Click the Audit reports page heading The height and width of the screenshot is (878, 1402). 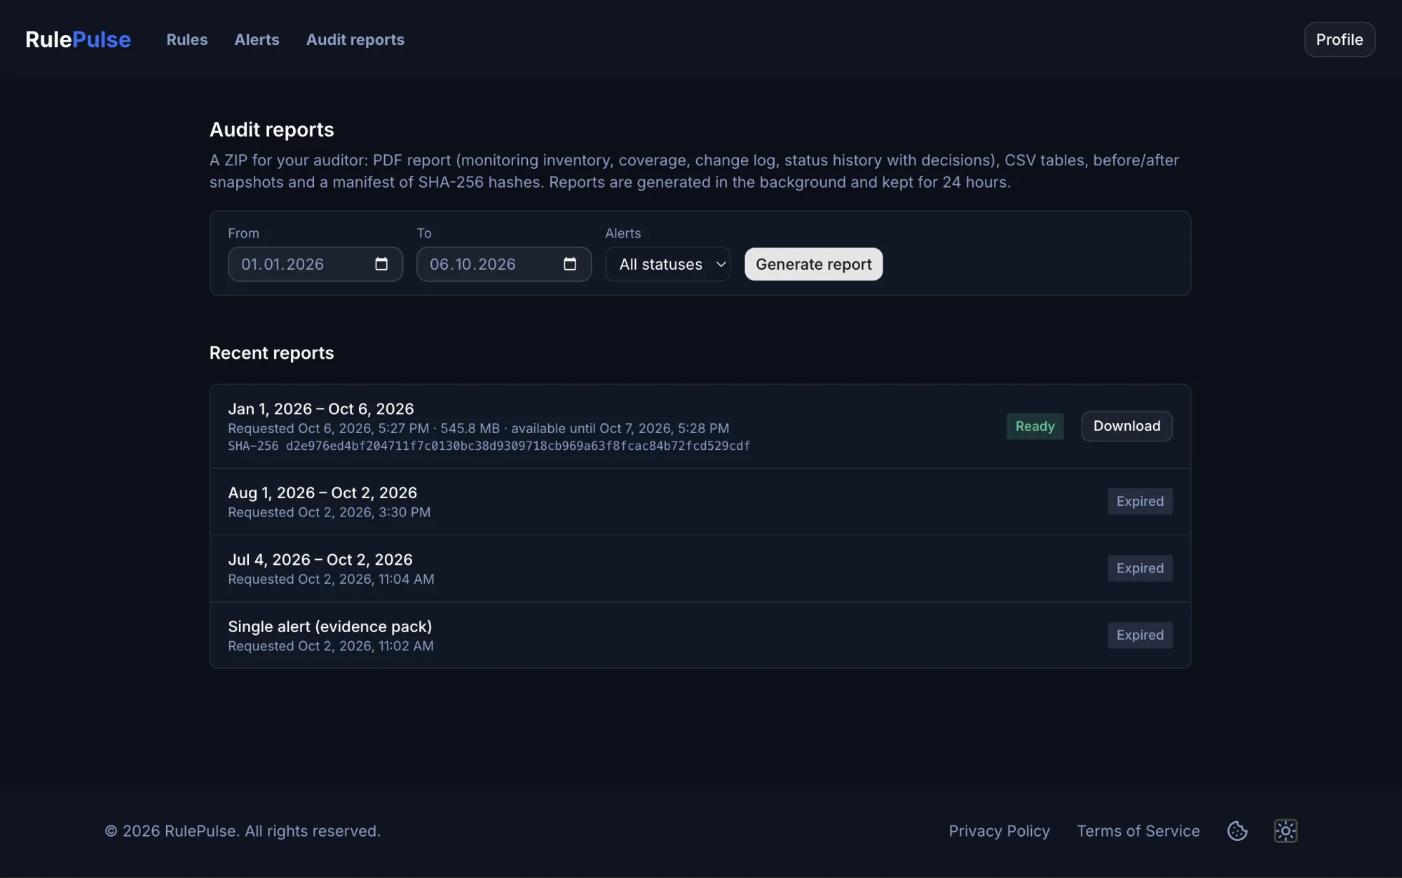(272, 130)
